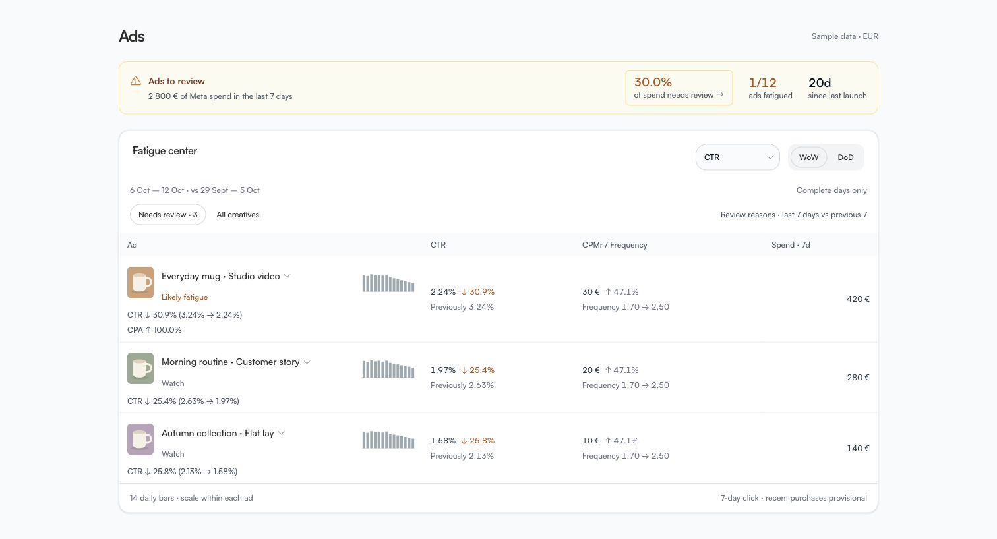997x539 pixels.
Task: Click the Watch label under Morning routine
Action: click(x=173, y=383)
